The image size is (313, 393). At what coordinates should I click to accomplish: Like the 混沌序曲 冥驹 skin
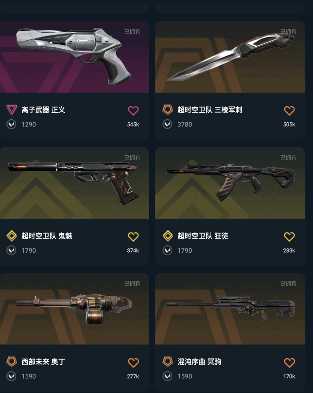tap(289, 363)
